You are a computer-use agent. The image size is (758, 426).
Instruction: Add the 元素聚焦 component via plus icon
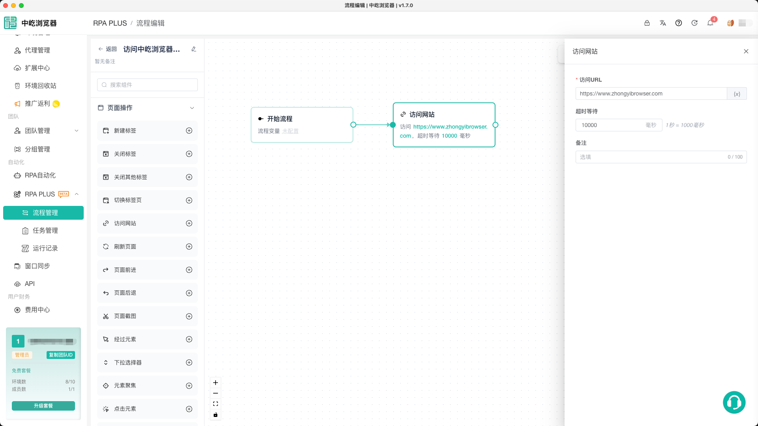click(189, 386)
